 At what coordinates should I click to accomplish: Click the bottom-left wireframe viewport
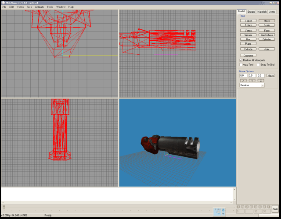(60, 142)
